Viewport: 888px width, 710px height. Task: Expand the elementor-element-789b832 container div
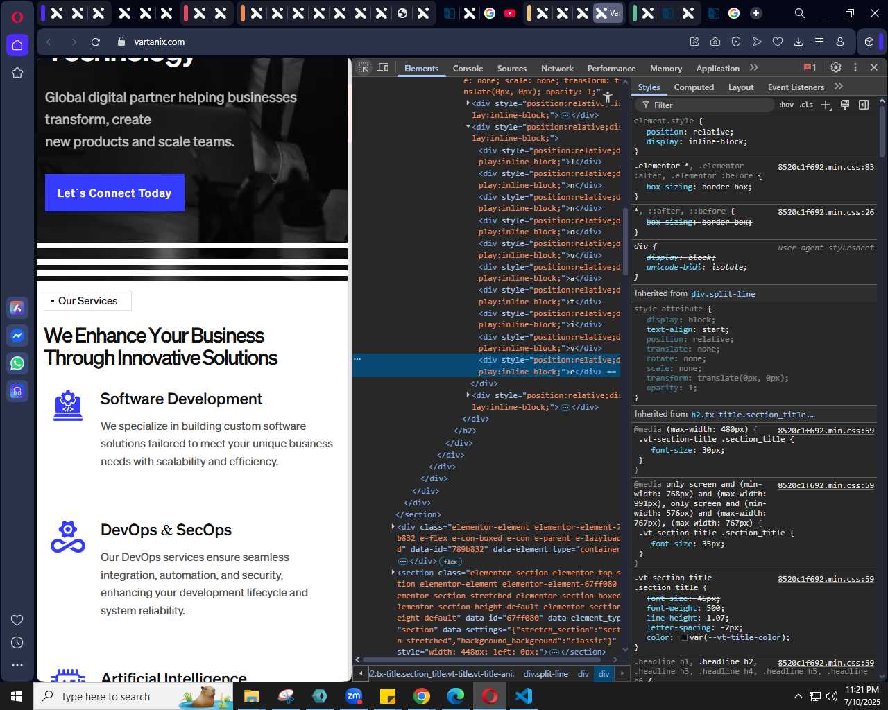pyautogui.click(x=393, y=527)
